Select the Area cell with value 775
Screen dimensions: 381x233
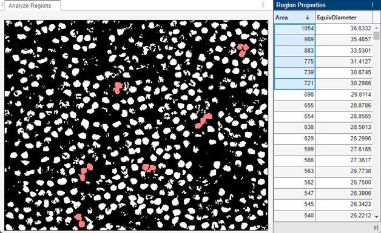[294, 61]
